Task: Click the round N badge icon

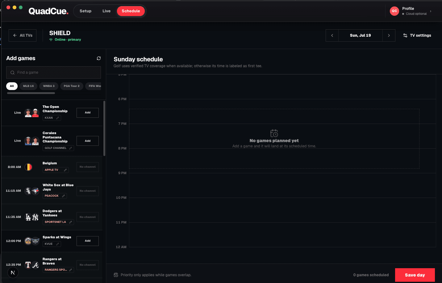Action: [13, 273]
